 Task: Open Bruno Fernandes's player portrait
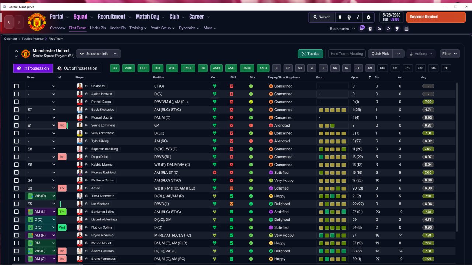point(80,259)
